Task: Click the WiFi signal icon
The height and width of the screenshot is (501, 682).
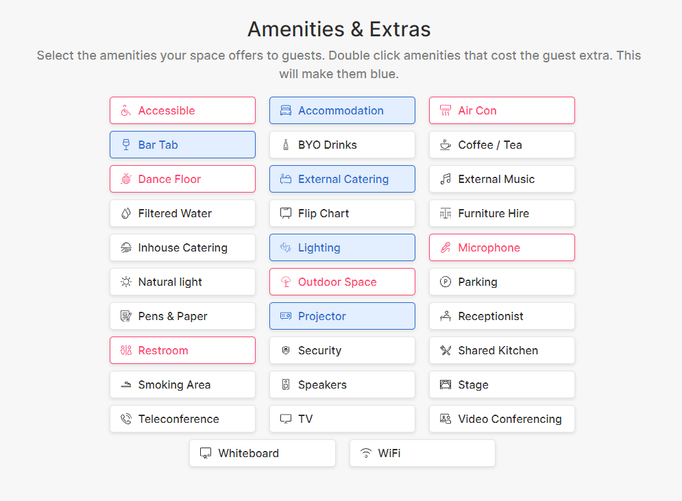Action: point(366,453)
